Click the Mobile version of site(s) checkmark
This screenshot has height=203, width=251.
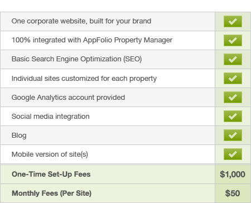coord(233,154)
